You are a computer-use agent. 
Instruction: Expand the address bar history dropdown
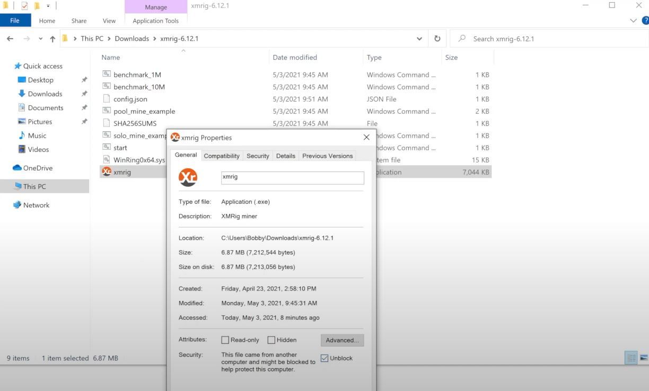point(419,39)
